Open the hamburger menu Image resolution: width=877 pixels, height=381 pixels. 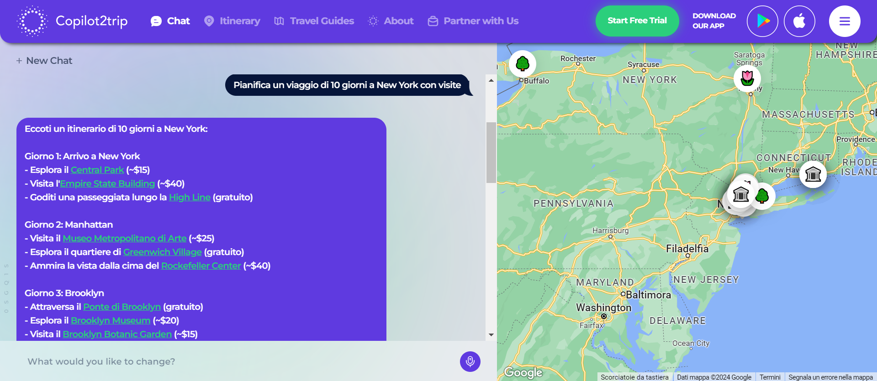(x=845, y=21)
